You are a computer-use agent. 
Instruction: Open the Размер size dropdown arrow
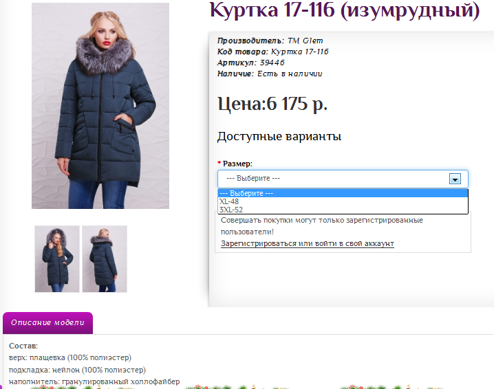pos(455,179)
